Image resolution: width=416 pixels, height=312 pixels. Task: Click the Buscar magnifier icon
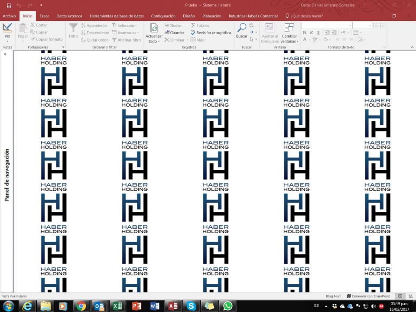(242, 28)
